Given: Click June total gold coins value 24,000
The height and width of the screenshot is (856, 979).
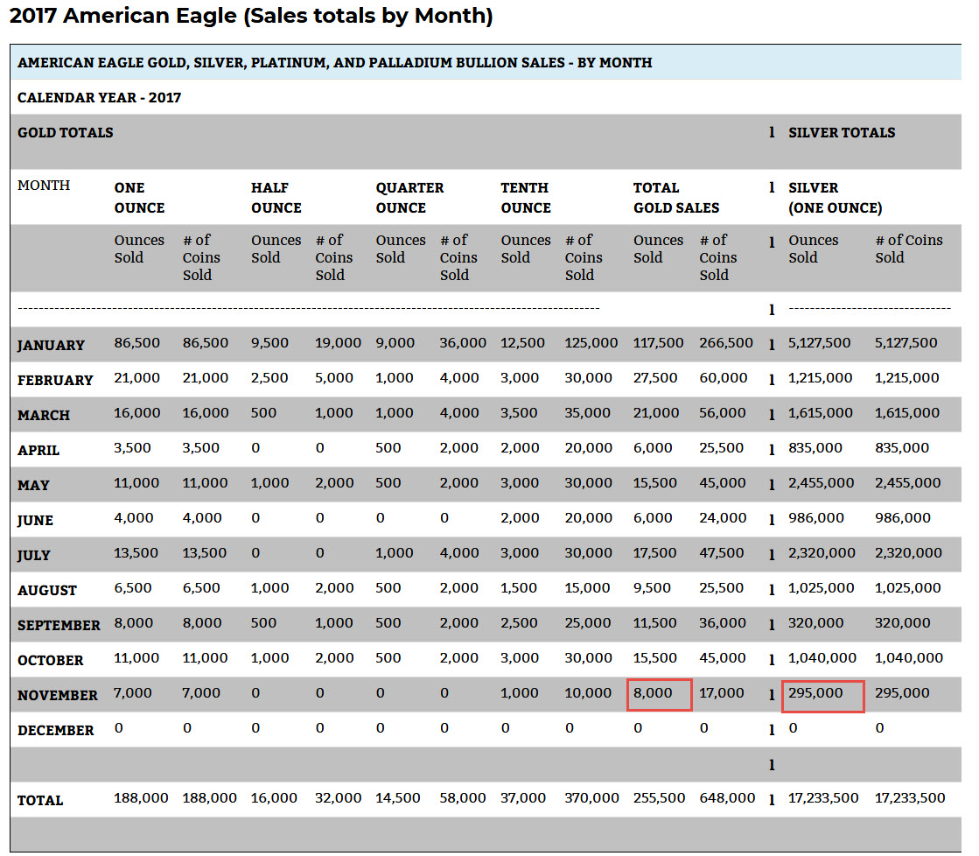Looking at the screenshot, I should click(723, 518).
